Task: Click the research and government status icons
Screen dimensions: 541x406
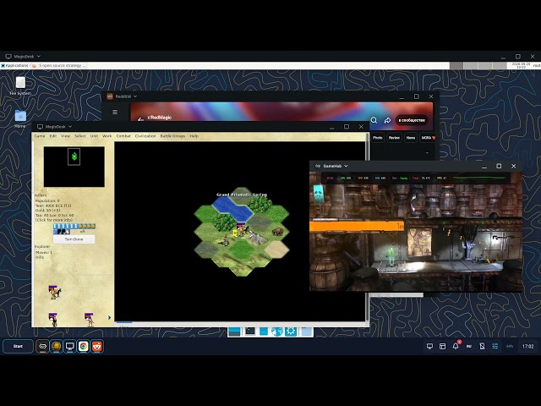Action: (x=62, y=232)
